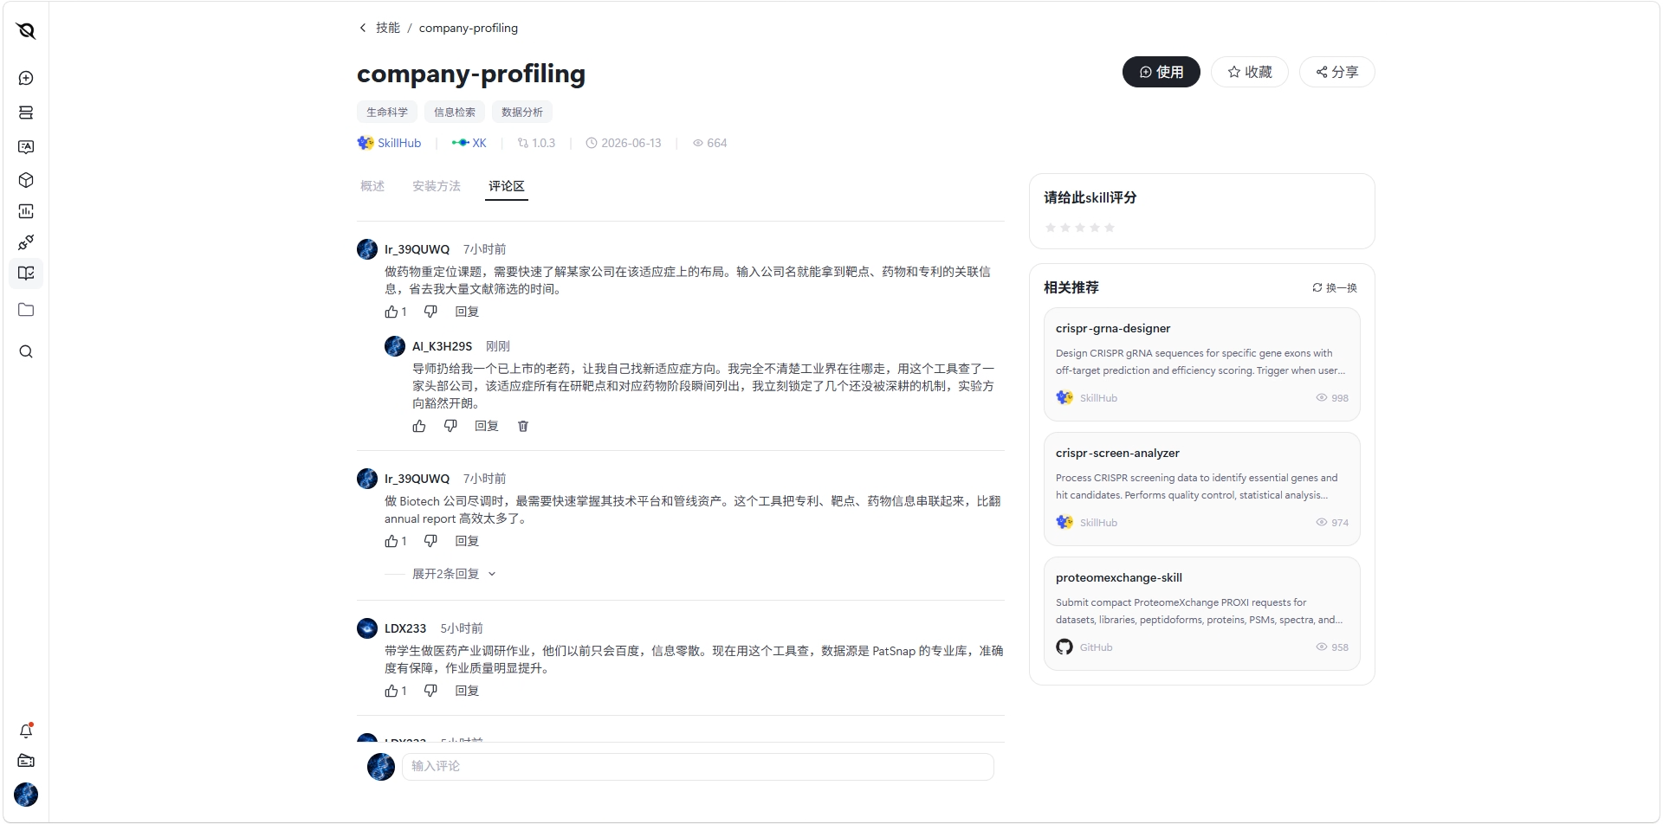
Task: Open the proteomexchange-skill recommendation card
Action: click(x=1202, y=614)
